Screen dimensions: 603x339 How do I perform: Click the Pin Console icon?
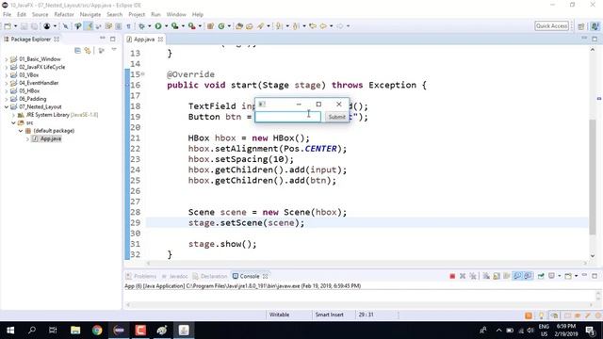click(x=541, y=276)
